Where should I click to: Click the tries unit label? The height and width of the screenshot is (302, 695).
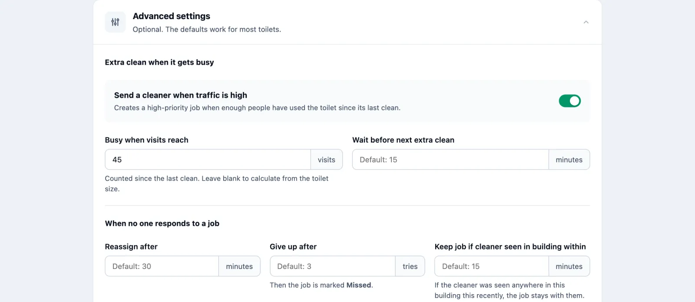point(410,266)
